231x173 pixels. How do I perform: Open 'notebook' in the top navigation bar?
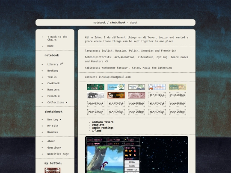click(100, 23)
